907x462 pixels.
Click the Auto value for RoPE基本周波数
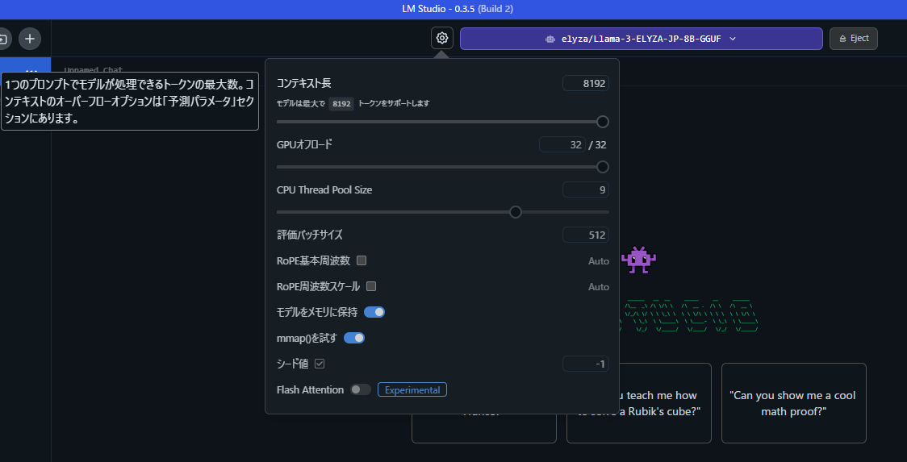point(599,260)
